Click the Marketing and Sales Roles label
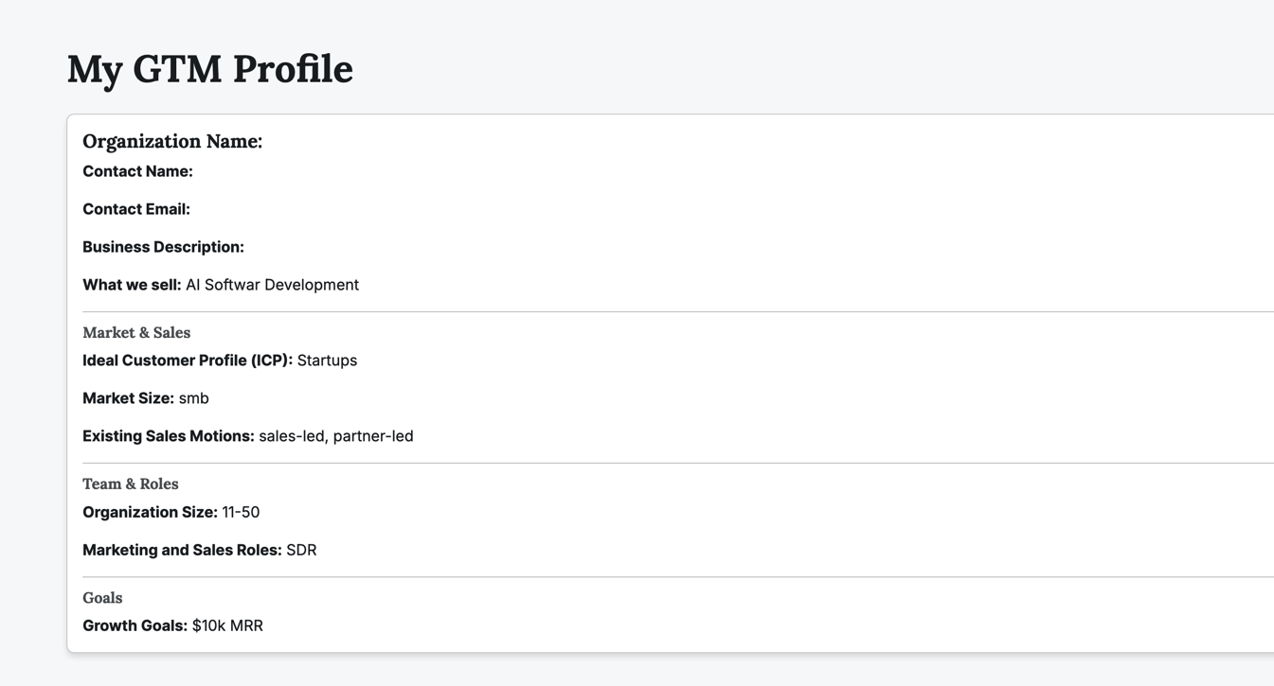The height and width of the screenshot is (686, 1274). pos(182,550)
